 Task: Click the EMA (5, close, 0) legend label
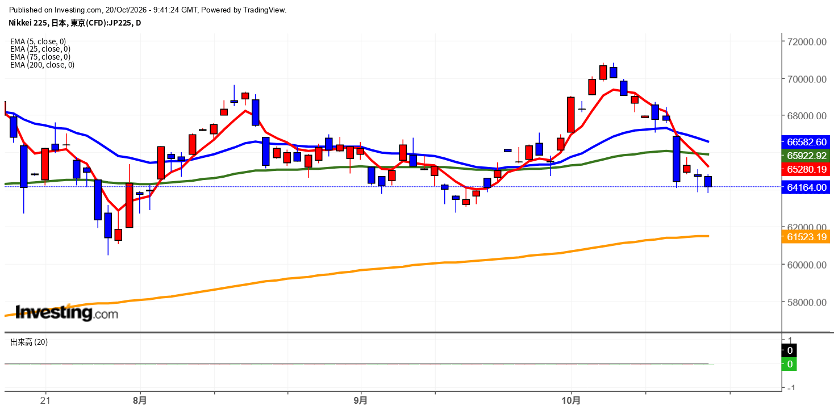coord(38,41)
